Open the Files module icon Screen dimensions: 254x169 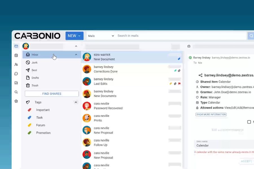pos(16,83)
